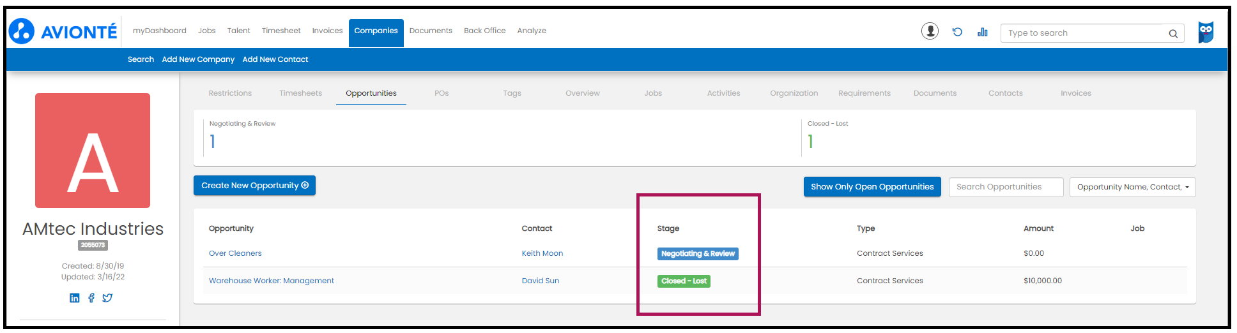The height and width of the screenshot is (333, 1237).
Task: Expand the Opportunity Name, Contact dropdown
Action: click(x=1132, y=187)
